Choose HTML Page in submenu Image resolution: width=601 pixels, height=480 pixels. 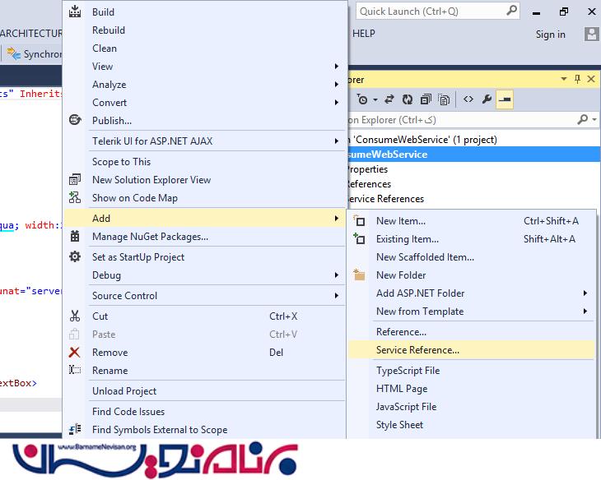472,388
